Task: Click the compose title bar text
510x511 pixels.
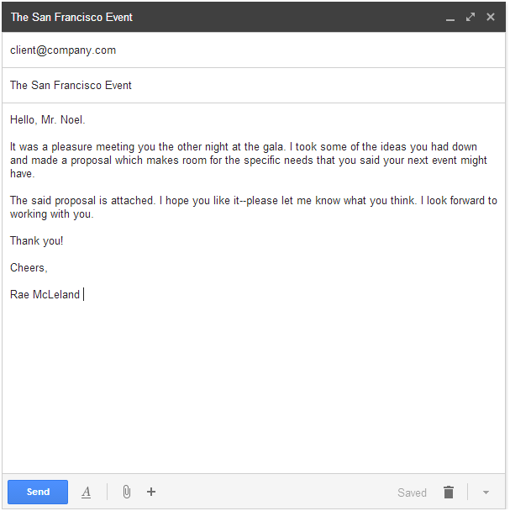Action: 71,17
